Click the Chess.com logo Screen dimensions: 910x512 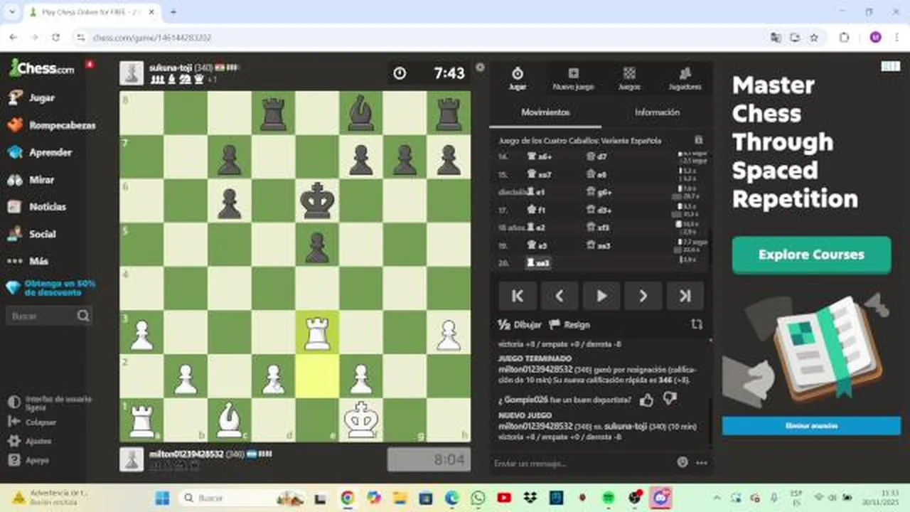point(41,68)
